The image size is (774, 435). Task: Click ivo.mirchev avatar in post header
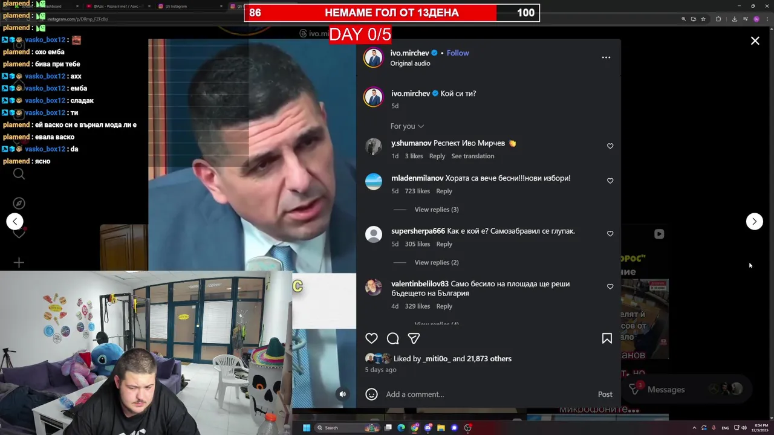point(373,57)
